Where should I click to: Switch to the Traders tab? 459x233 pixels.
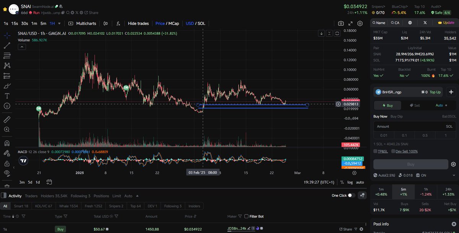[x=31, y=196]
